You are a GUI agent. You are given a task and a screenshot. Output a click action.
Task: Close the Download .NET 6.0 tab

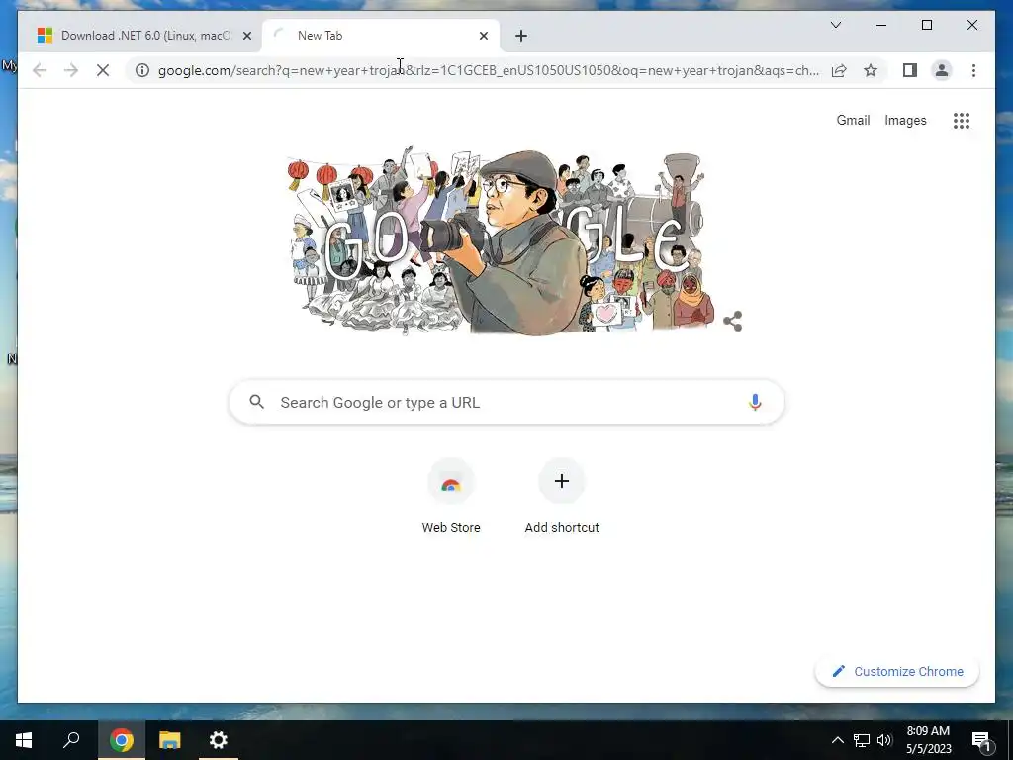coord(246,36)
